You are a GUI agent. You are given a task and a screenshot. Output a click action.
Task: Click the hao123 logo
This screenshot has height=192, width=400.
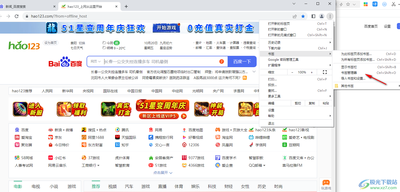24,45
